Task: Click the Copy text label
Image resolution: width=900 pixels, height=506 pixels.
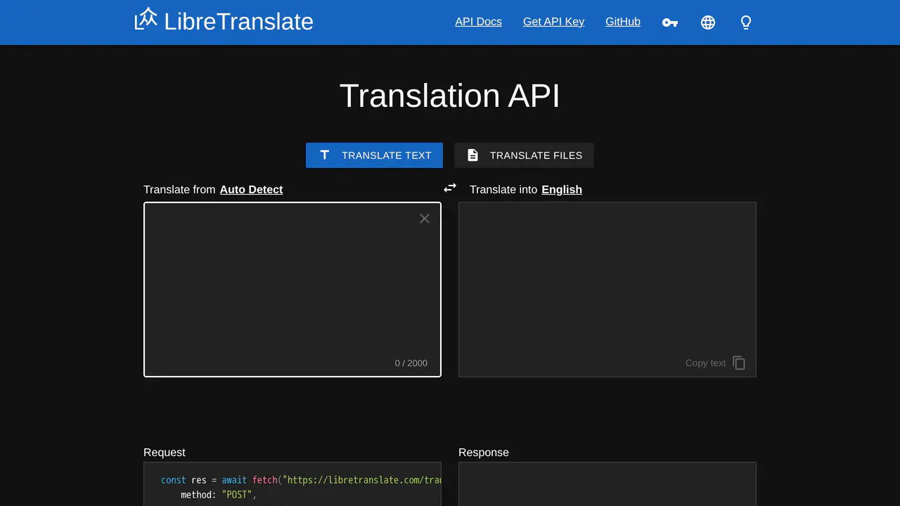Action: 705,363
